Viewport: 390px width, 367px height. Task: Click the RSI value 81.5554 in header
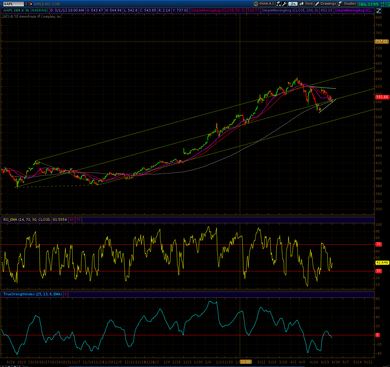click(60, 220)
